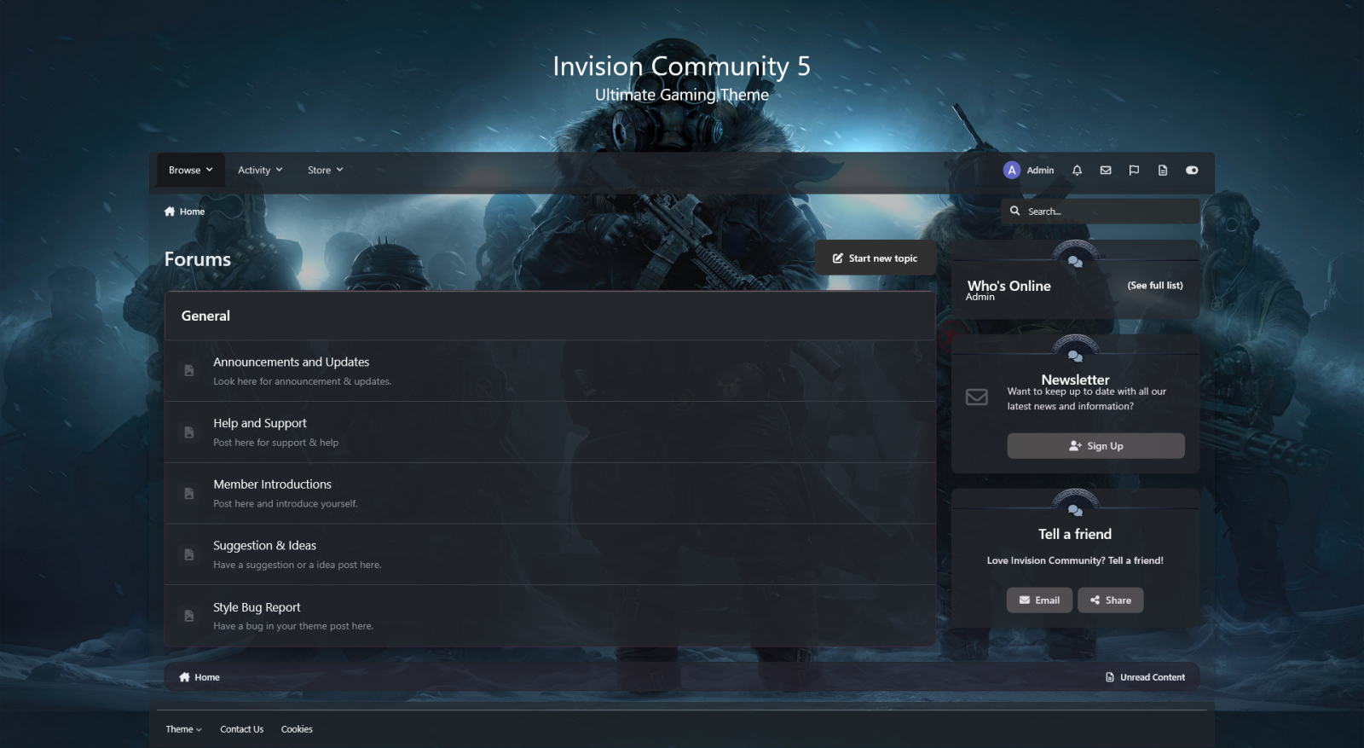Viewport: 1364px width, 748px height.
Task: Click the home icon in bottom breadcrumb
Action: tap(184, 677)
